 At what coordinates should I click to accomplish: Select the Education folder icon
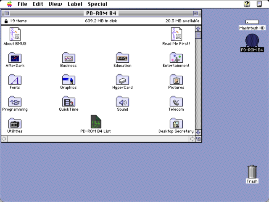coord(122,58)
